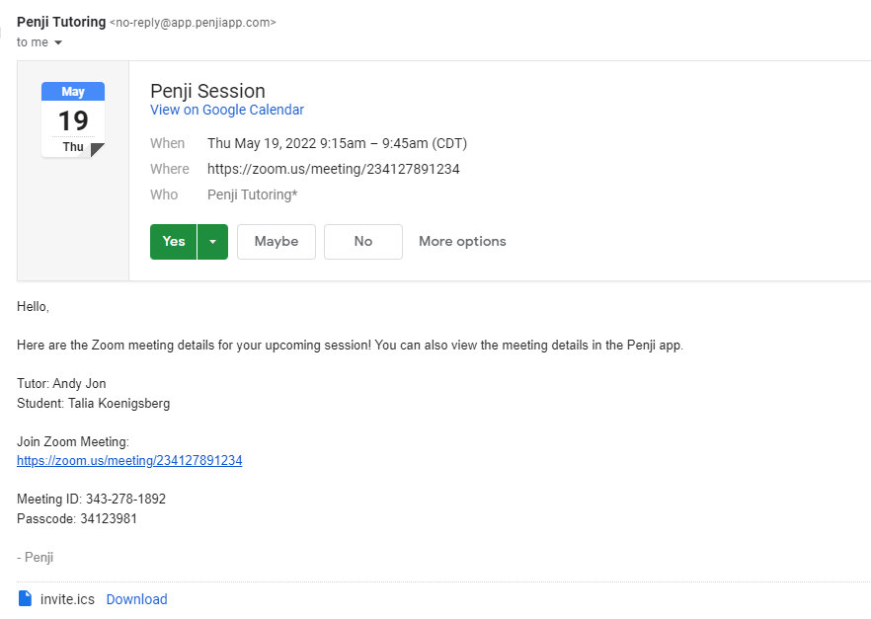Screen dimensions: 871x619
Task: Click the Zoom URL in Where field
Action: coord(333,169)
